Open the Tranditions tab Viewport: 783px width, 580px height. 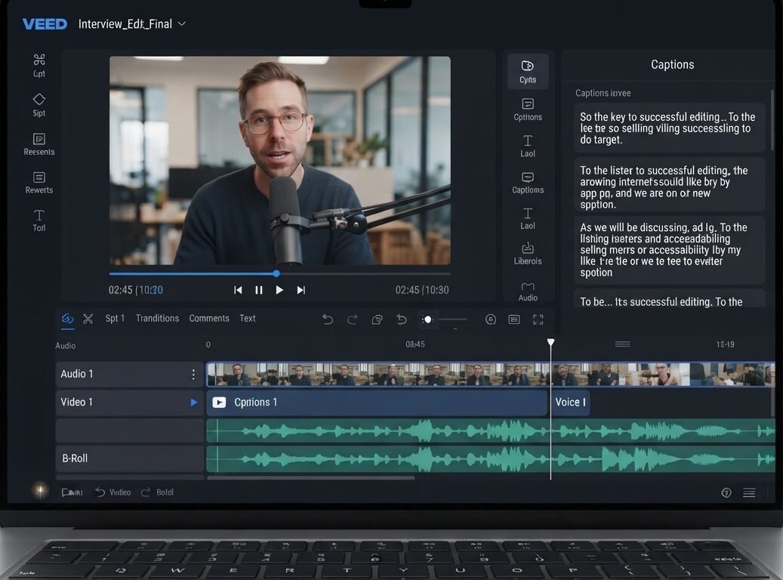[157, 318]
